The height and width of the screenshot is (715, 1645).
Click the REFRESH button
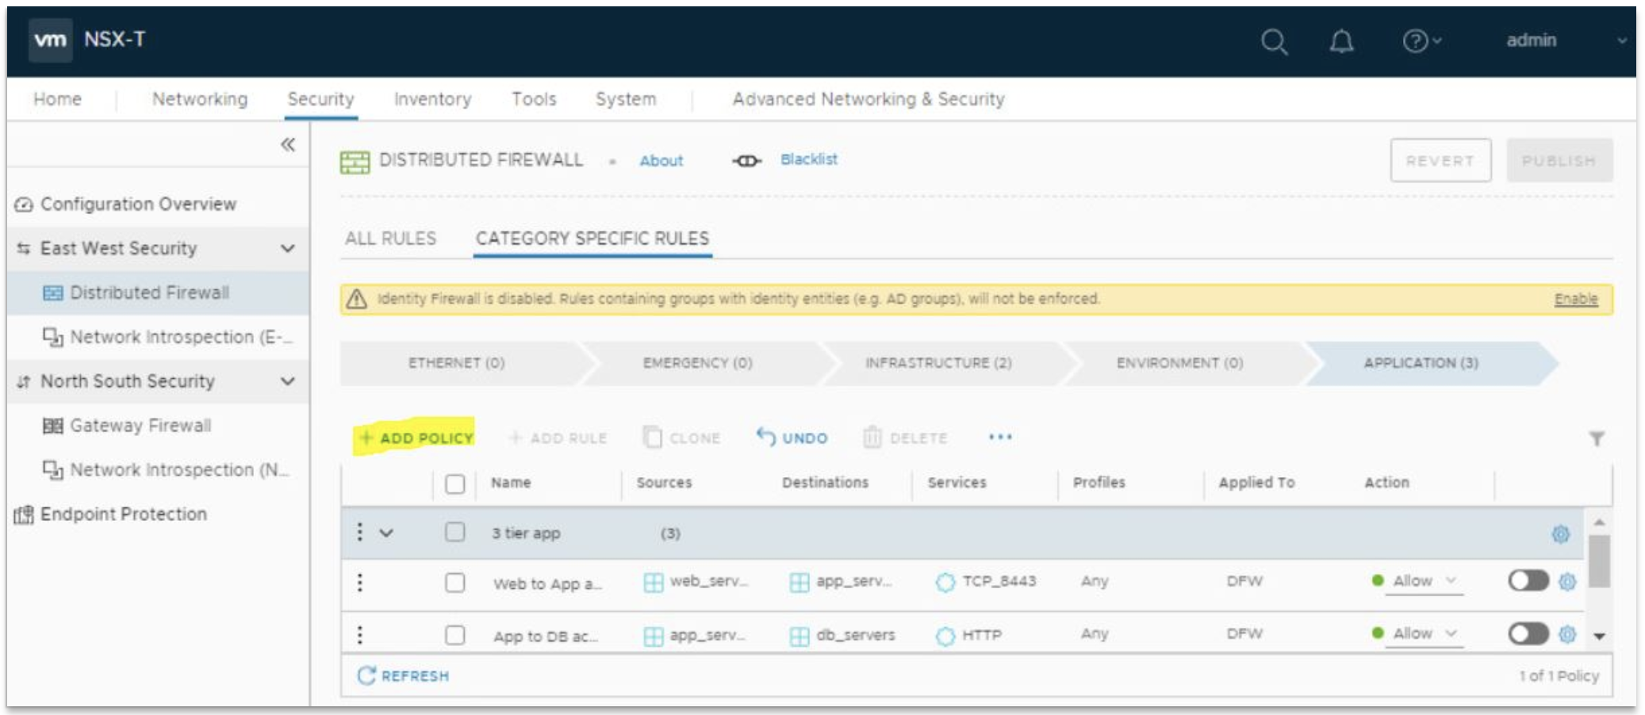tap(403, 675)
